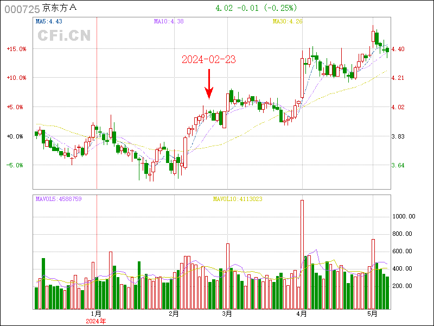
Task: Click the highest candlestick at early May
Action: [x=373, y=36]
